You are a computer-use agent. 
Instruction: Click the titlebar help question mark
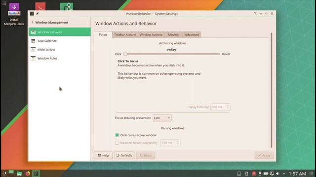pyautogui.click(x=255, y=14)
